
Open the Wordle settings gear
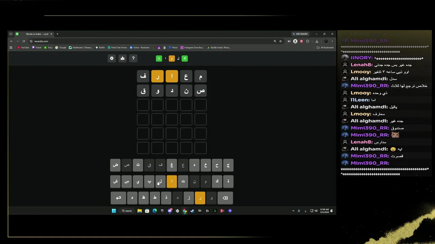(x=111, y=58)
